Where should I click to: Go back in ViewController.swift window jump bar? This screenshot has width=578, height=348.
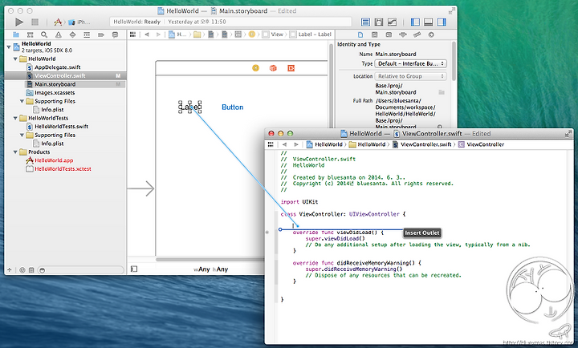(284, 144)
